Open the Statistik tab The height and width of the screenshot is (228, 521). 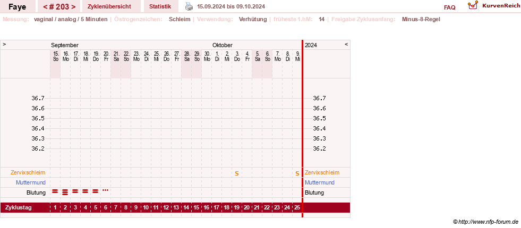point(160,6)
